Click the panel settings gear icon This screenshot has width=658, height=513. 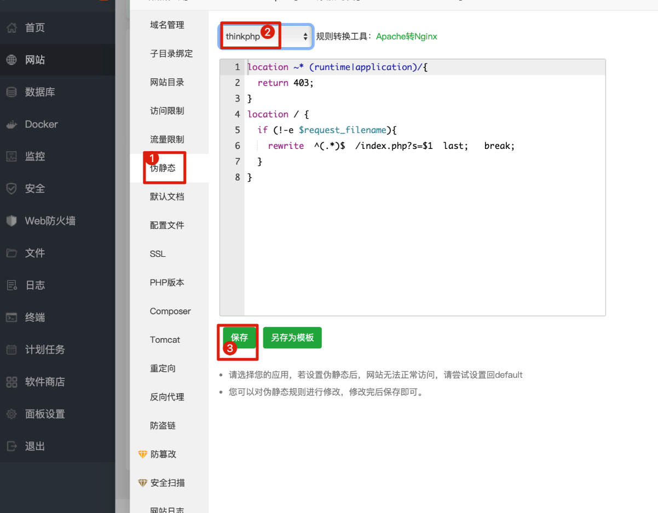click(11, 414)
